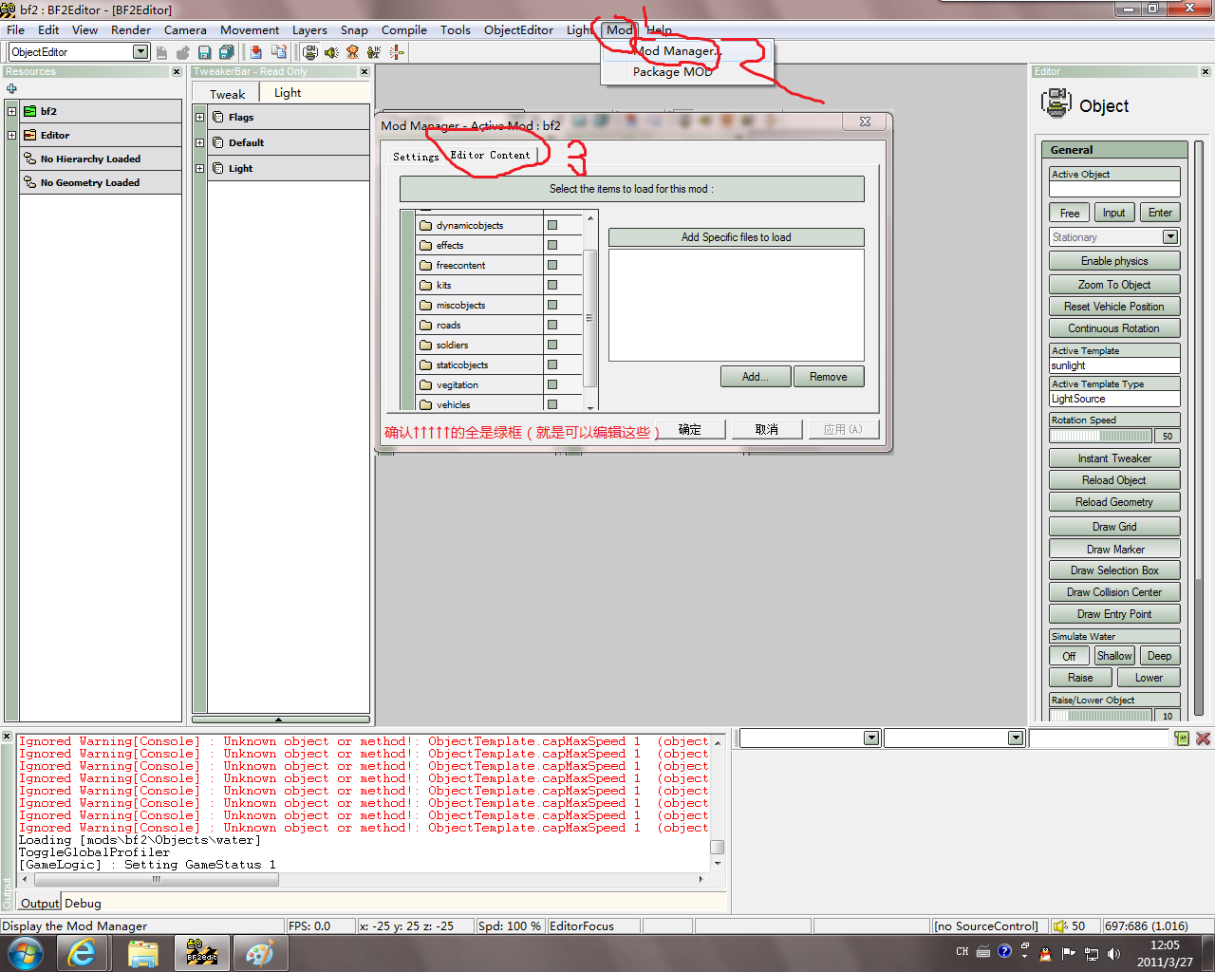This screenshot has width=1215, height=972.
Task: Click the blue plus icon in Resources
Action: click(11, 88)
